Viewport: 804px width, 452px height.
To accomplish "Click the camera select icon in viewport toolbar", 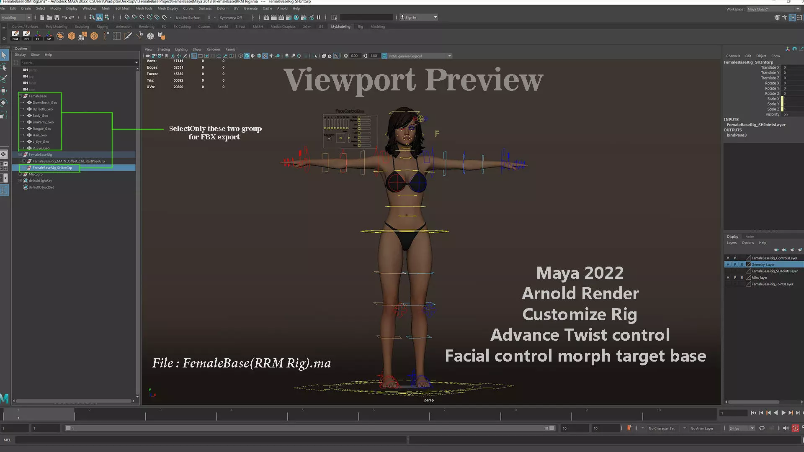I will (x=148, y=56).
